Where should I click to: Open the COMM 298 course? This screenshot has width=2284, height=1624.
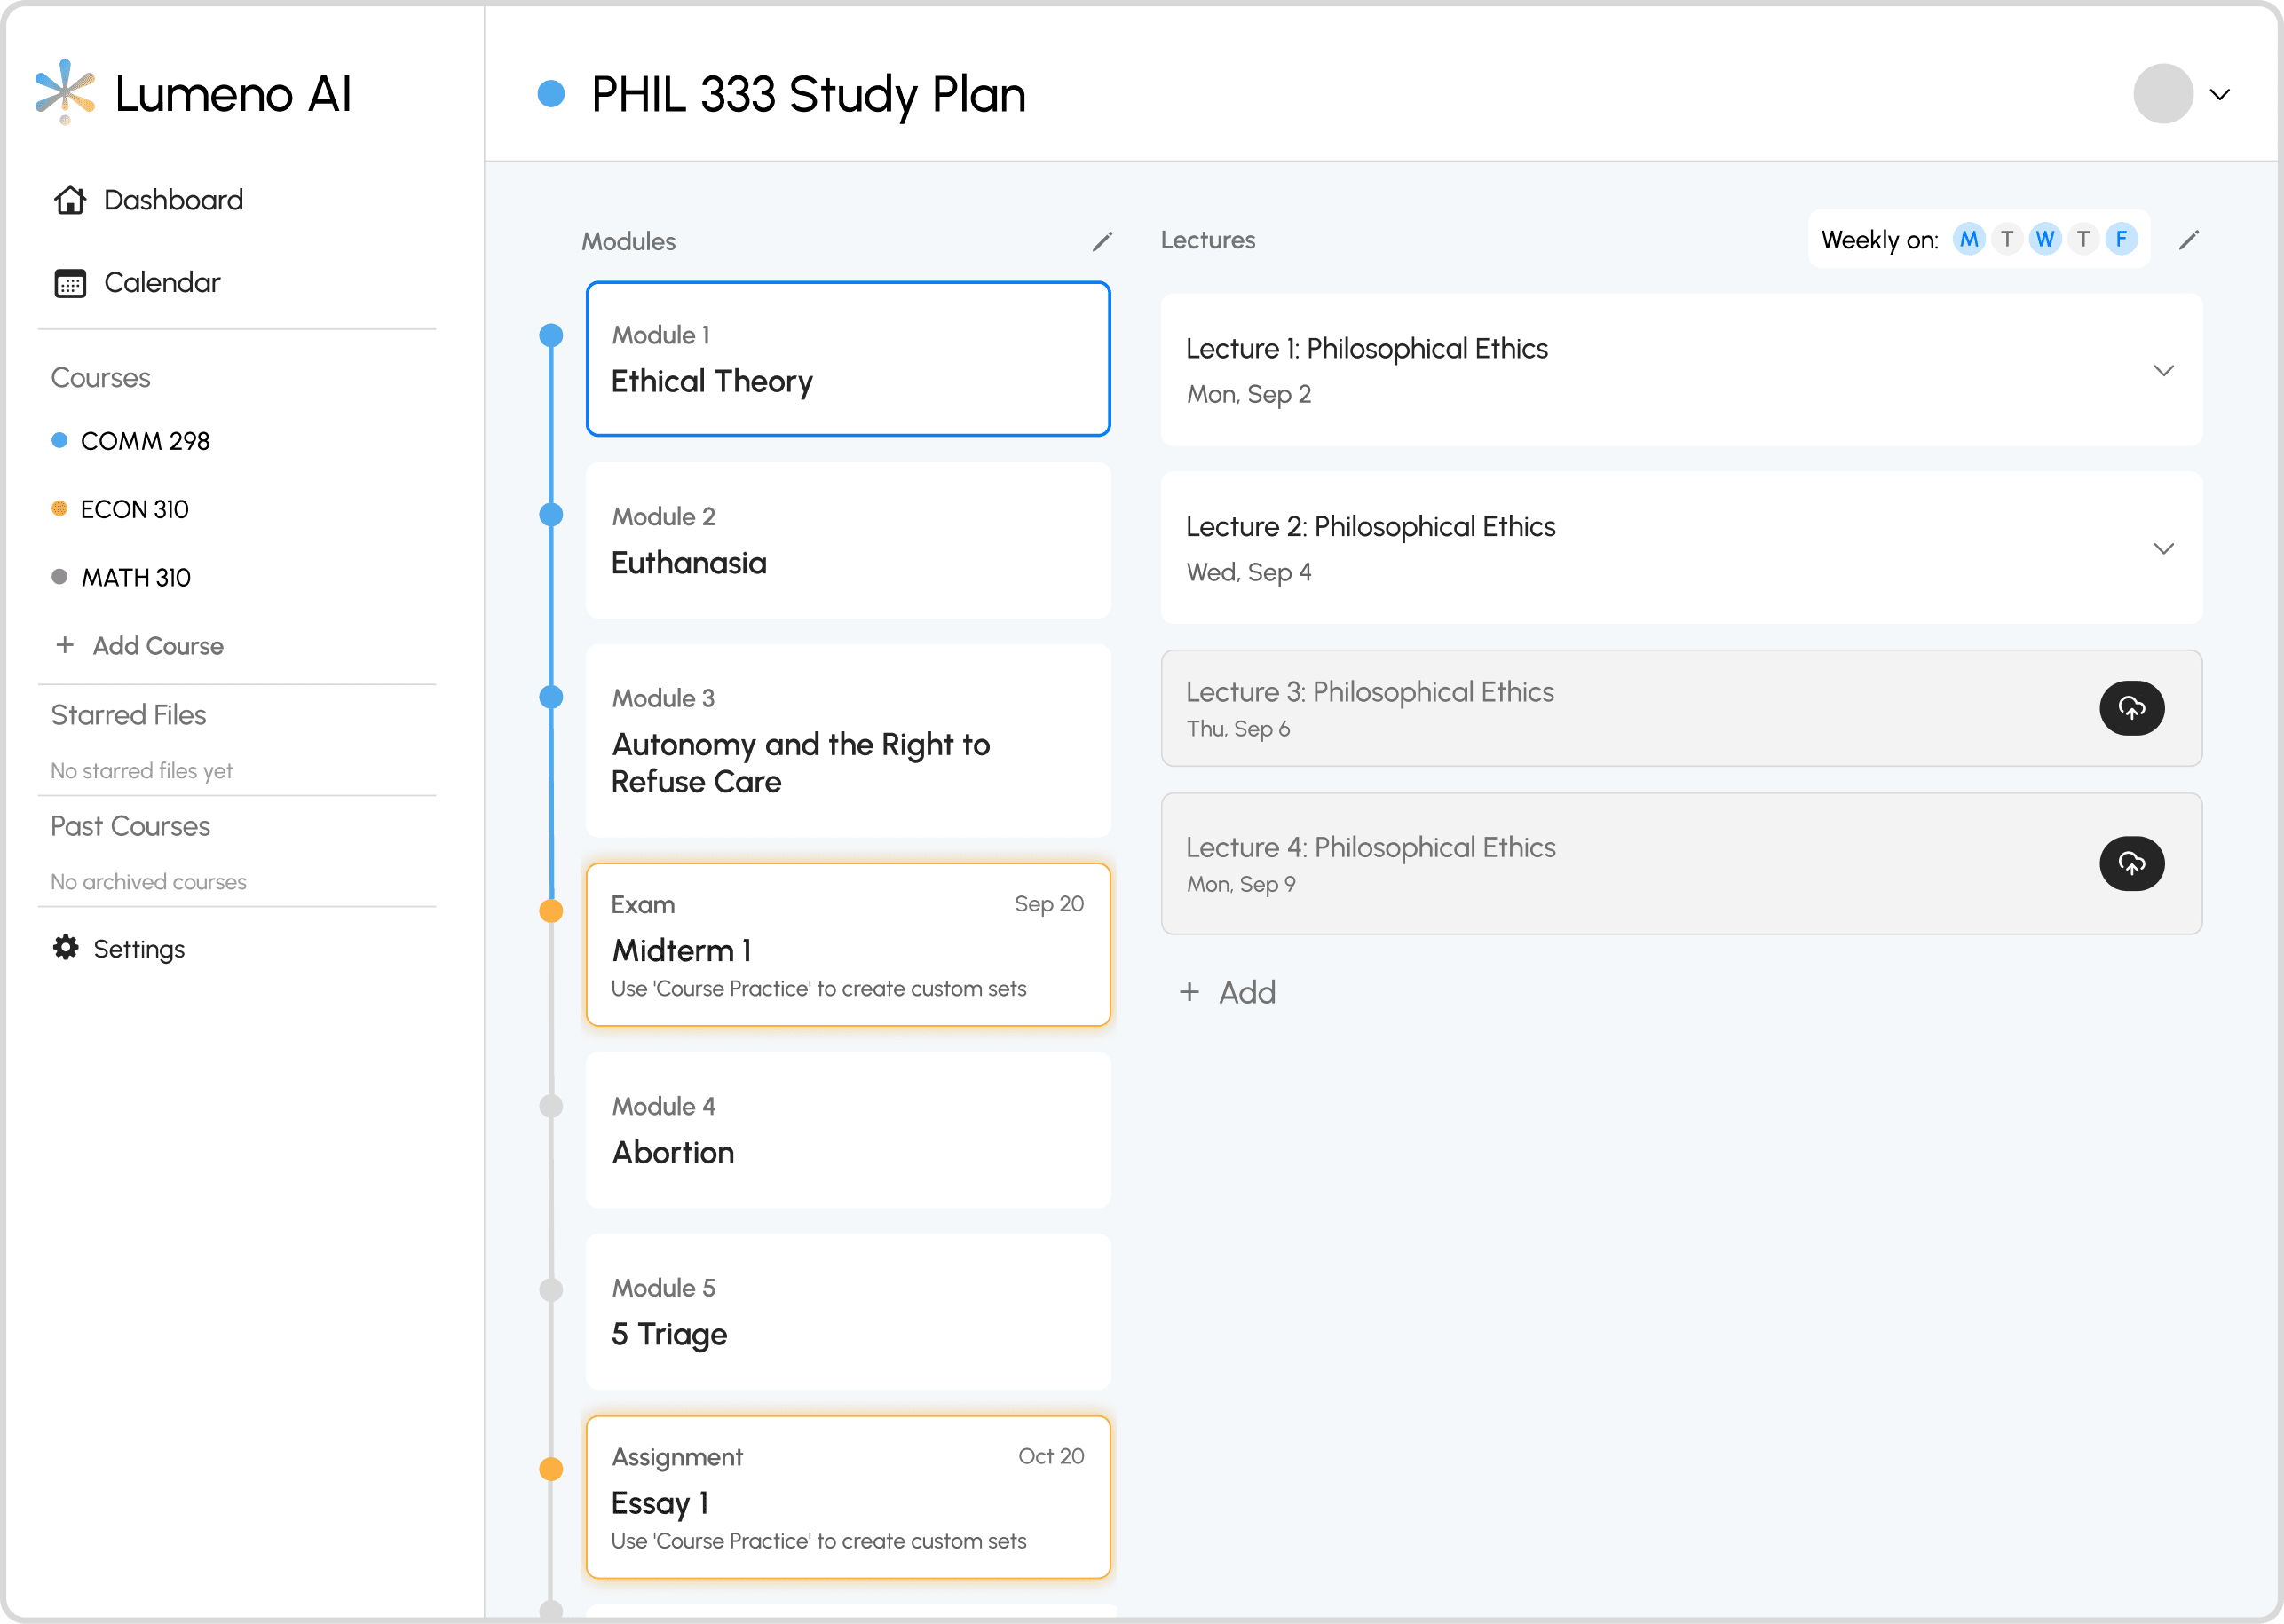[x=145, y=441]
